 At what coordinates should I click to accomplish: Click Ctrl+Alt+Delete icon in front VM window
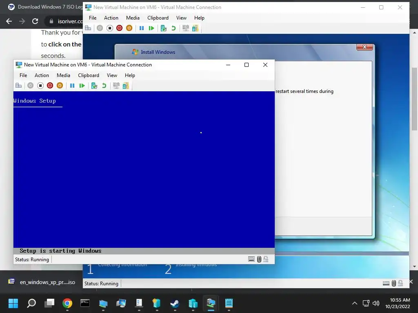[19, 86]
